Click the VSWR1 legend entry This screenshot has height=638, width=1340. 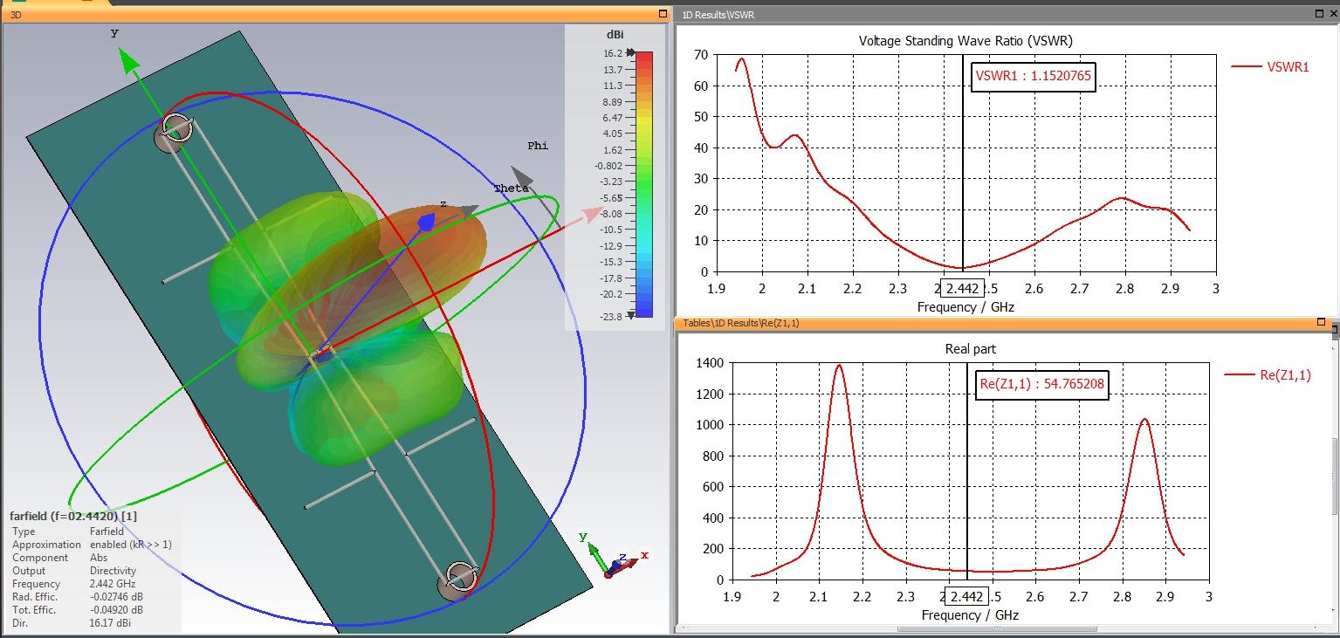1270,66
